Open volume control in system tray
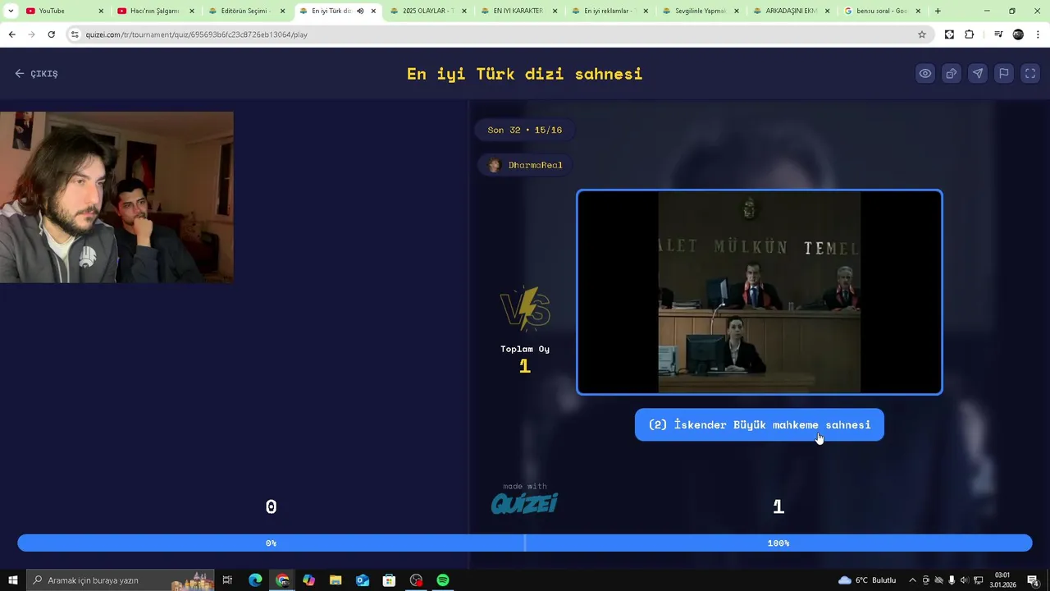Viewport: 1050px width, 591px height. click(965, 580)
